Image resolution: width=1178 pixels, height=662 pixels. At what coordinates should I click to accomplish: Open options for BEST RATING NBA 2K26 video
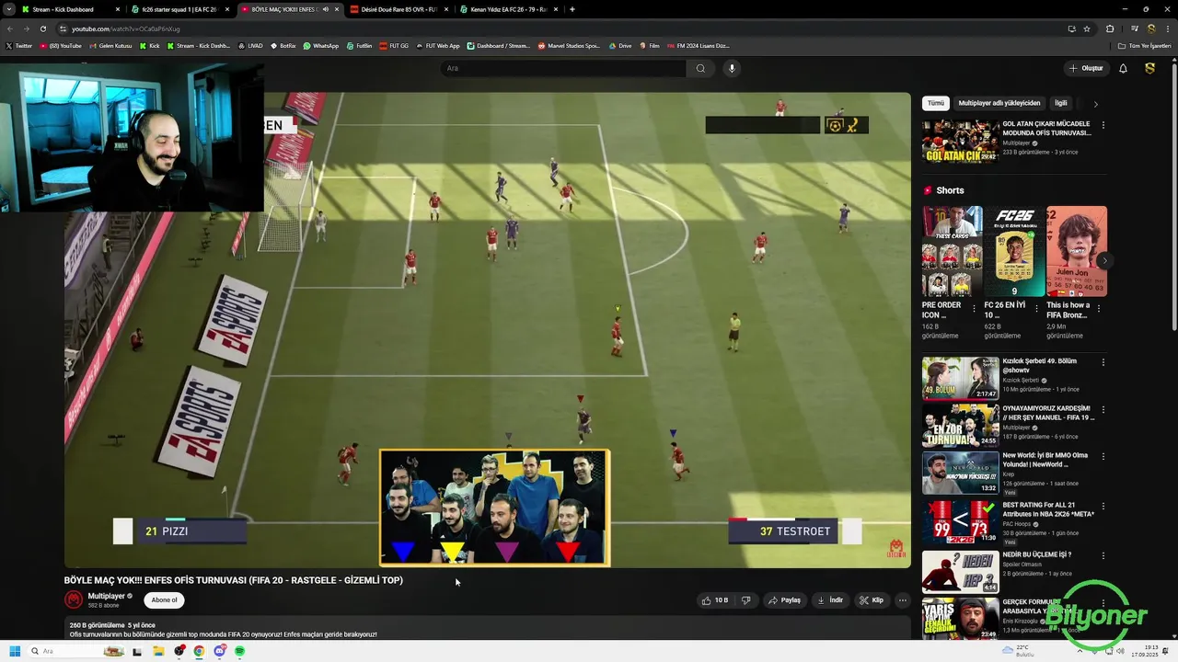(x=1103, y=505)
